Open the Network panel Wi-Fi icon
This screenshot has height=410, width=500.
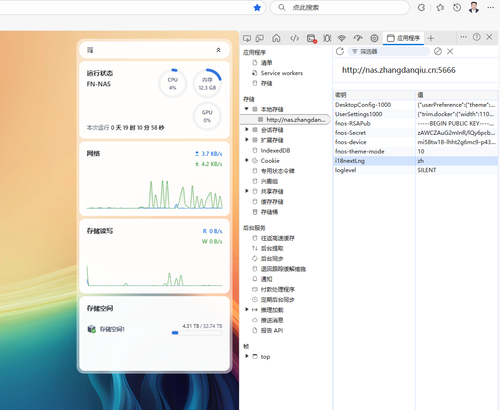[342, 38]
